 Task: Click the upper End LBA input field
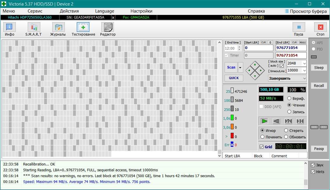(x=291, y=48)
